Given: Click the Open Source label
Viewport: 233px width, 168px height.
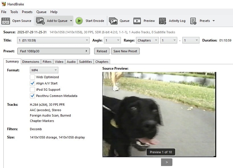Looking at the screenshot, I should 22,21.
